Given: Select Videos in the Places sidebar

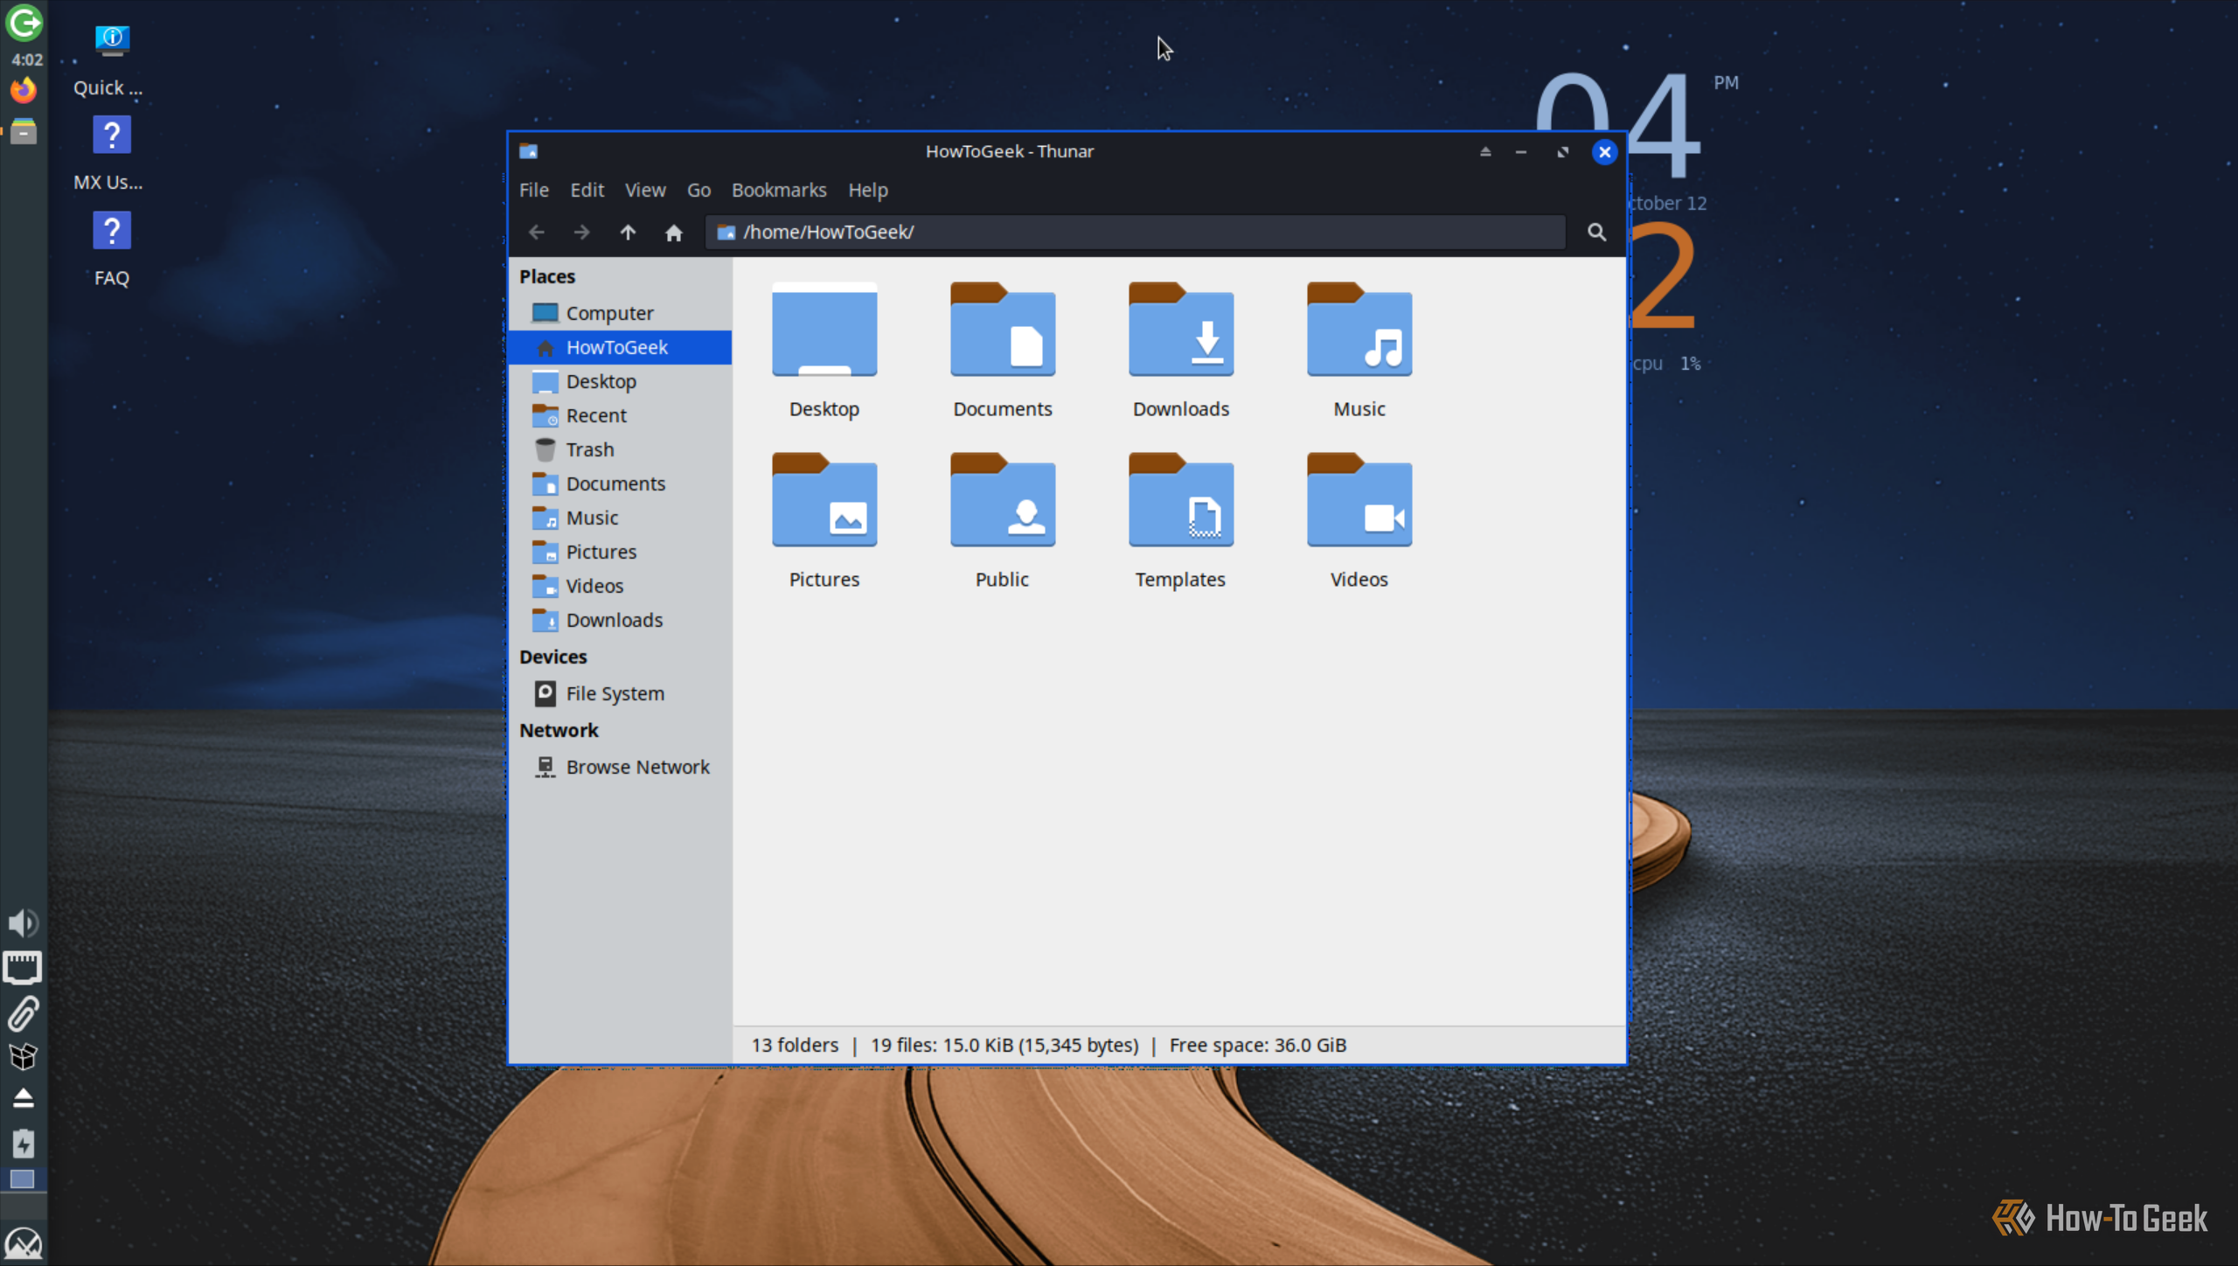Looking at the screenshot, I should tap(620, 586).
